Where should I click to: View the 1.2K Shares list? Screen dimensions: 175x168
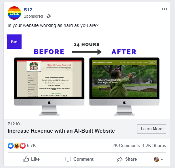154,146
